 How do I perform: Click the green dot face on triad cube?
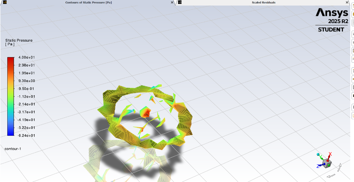[328, 164]
